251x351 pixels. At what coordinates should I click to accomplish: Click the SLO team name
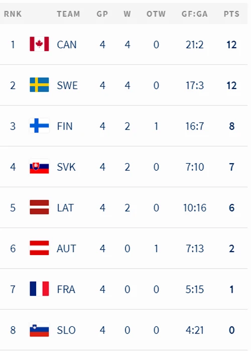pyautogui.click(x=66, y=330)
